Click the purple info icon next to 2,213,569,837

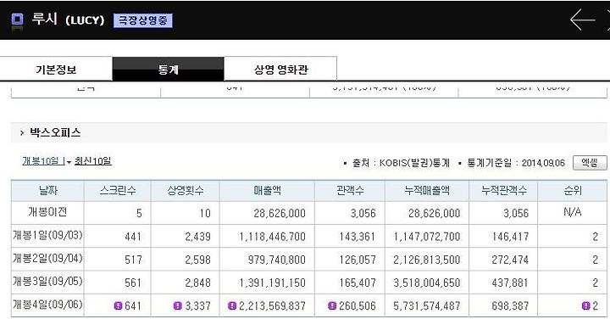click(232, 305)
